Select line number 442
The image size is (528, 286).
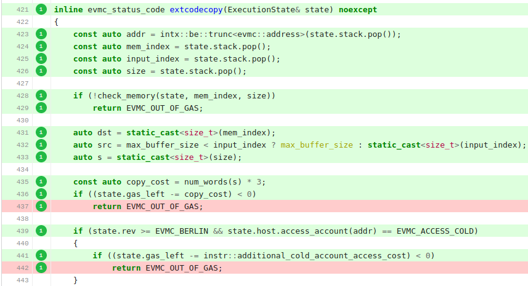[x=23, y=268]
